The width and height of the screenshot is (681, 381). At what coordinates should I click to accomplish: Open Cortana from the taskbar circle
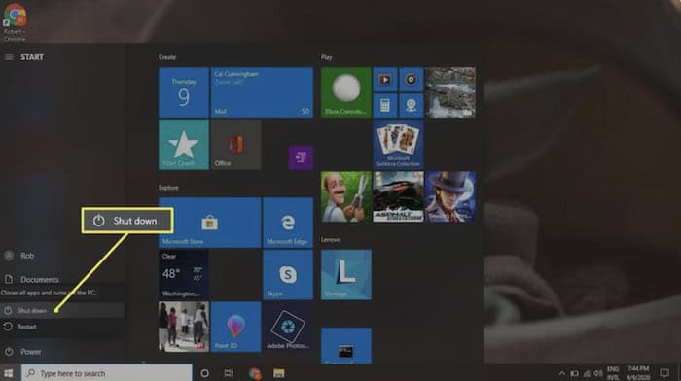click(204, 373)
